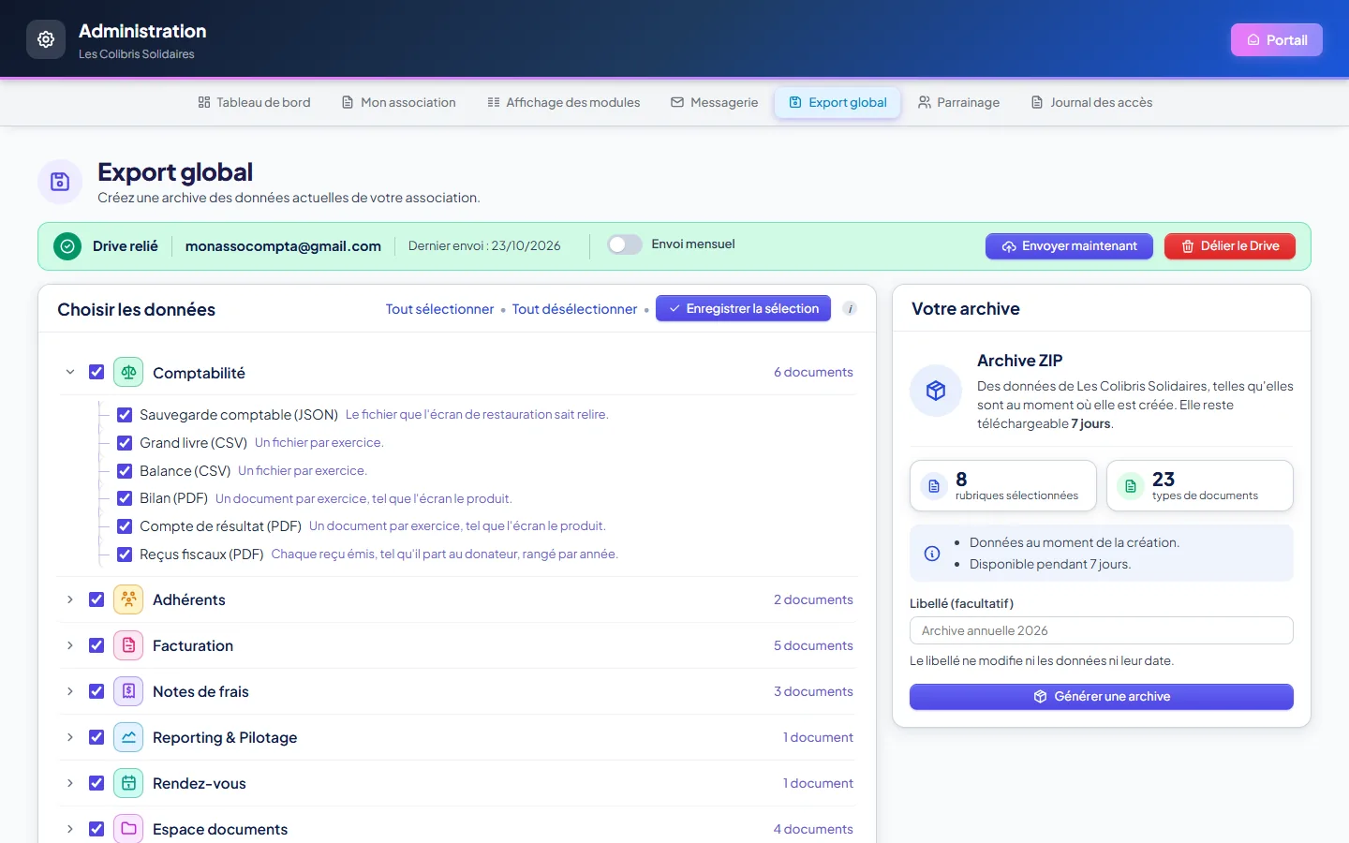The height and width of the screenshot is (843, 1349).
Task: Expand the Notes de frais chevron
Action: (x=70, y=691)
